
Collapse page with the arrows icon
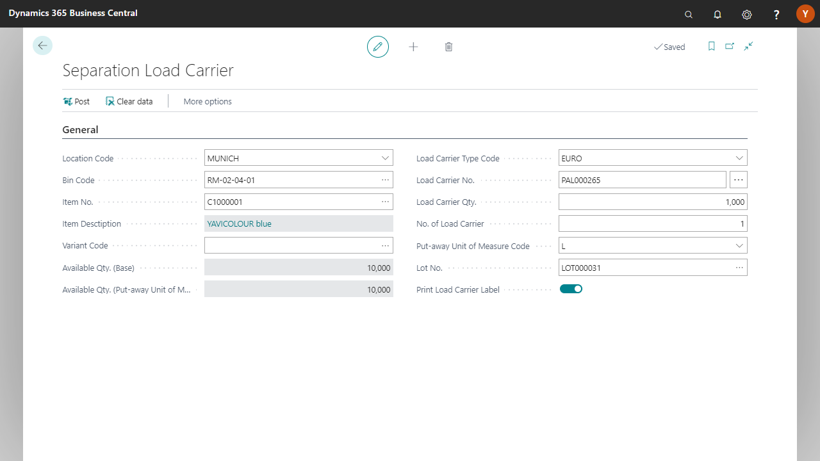(748, 46)
